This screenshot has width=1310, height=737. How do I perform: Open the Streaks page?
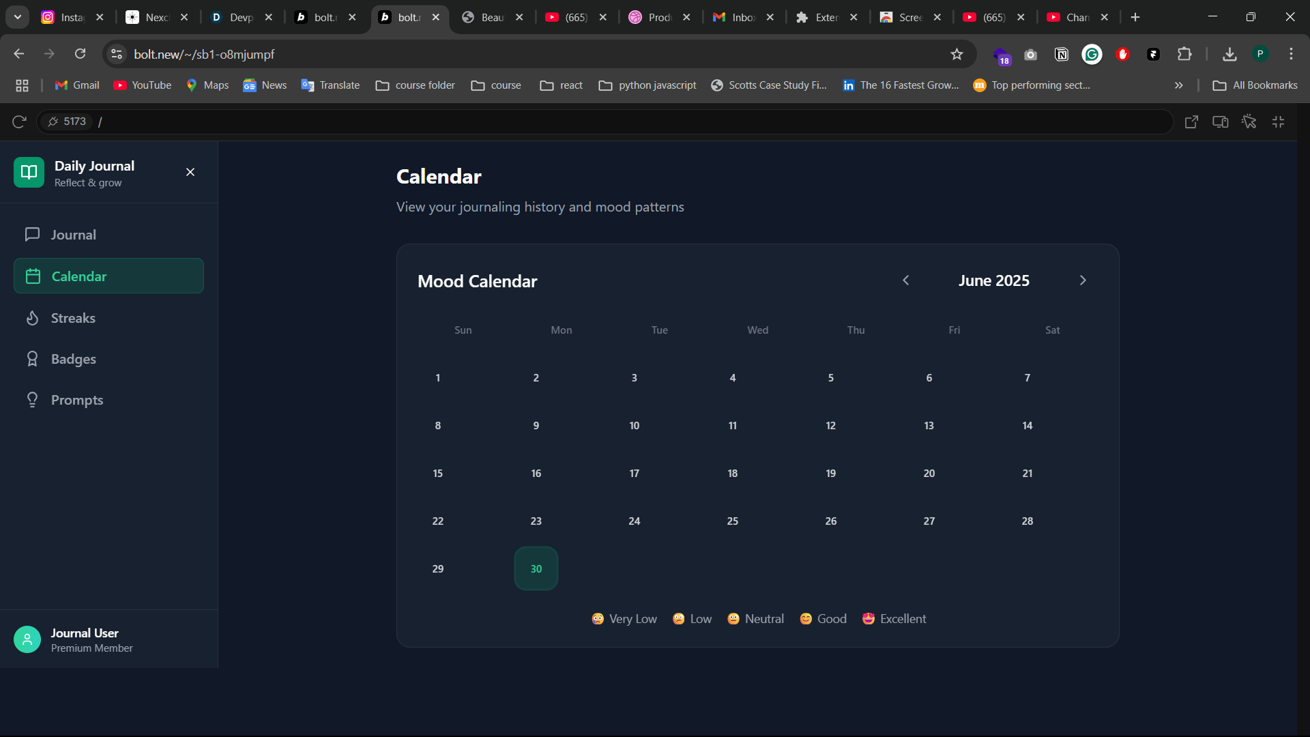click(x=73, y=318)
